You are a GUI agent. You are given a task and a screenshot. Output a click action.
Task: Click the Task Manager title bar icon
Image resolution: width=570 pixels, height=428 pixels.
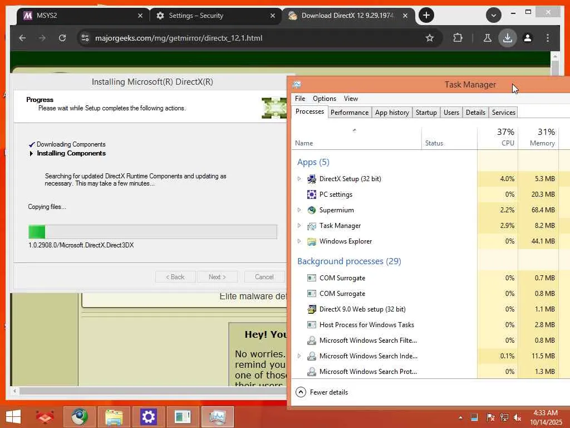point(297,85)
